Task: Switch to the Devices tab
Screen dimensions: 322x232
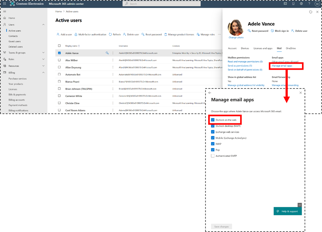Action: (x=245, y=48)
